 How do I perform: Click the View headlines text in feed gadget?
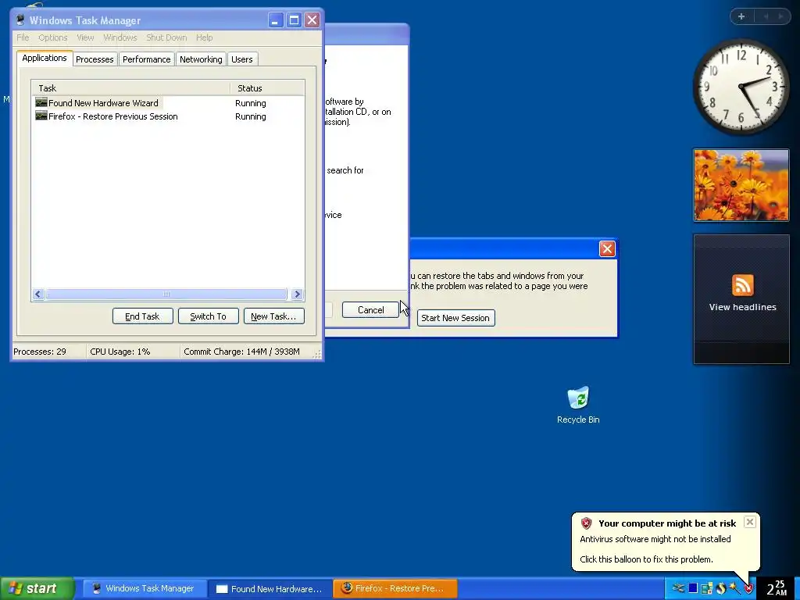click(742, 306)
